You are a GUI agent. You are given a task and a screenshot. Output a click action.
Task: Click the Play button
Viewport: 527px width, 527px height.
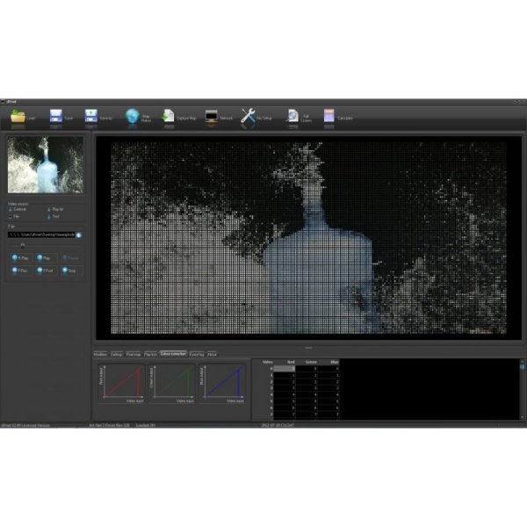point(45,258)
